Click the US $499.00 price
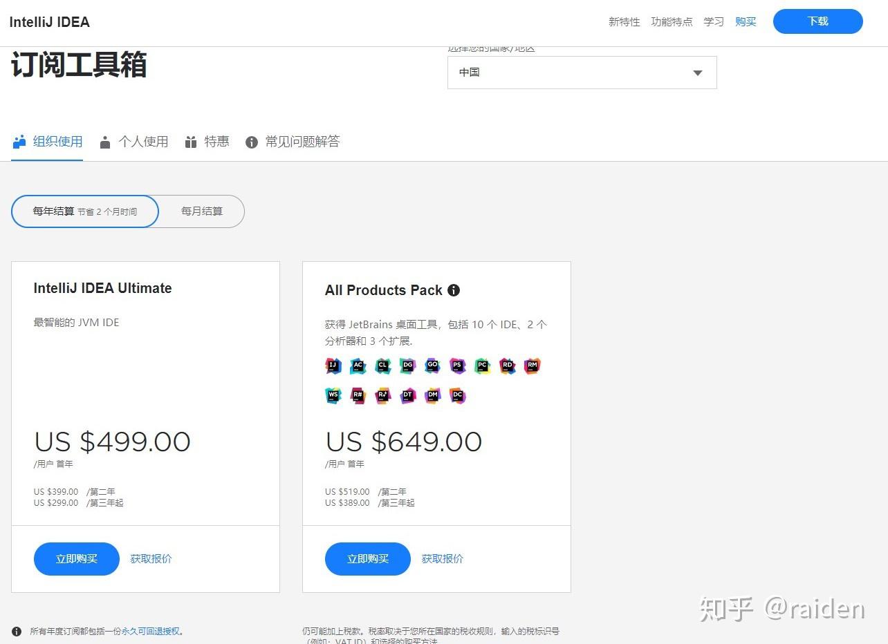Screen dimensions: 888x644 pyautogui.click(x=112, y=442)
